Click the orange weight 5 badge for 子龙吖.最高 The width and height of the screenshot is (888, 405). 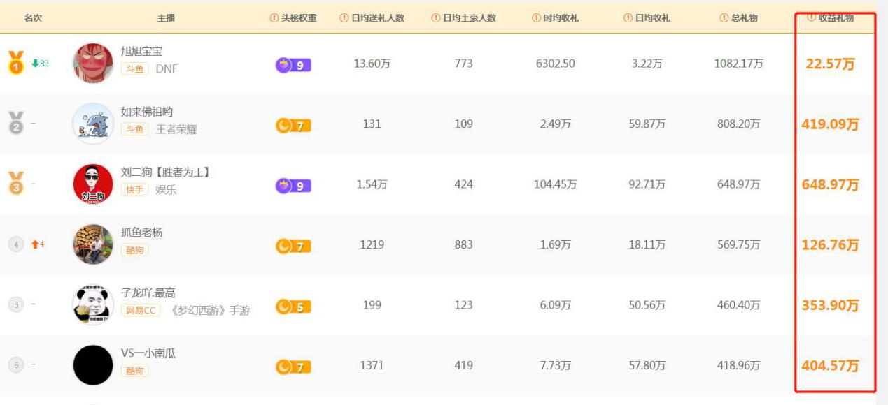pos(293,307)
